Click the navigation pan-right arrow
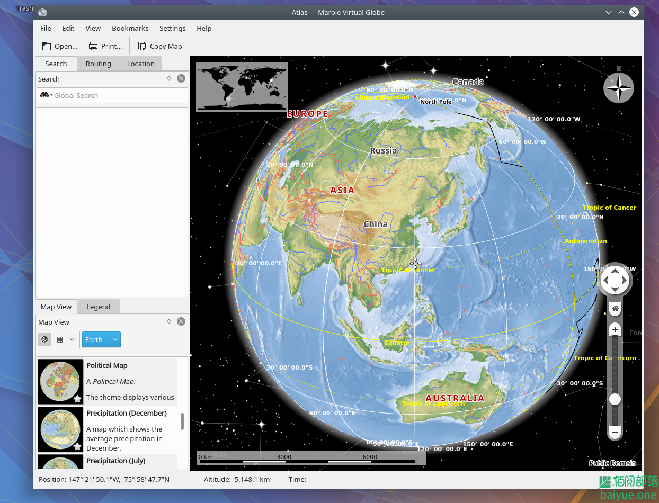The width and height of the screenshot is (659, 503). click(624, 280)
